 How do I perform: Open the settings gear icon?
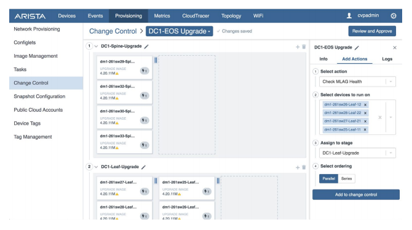tap(394, 16)
